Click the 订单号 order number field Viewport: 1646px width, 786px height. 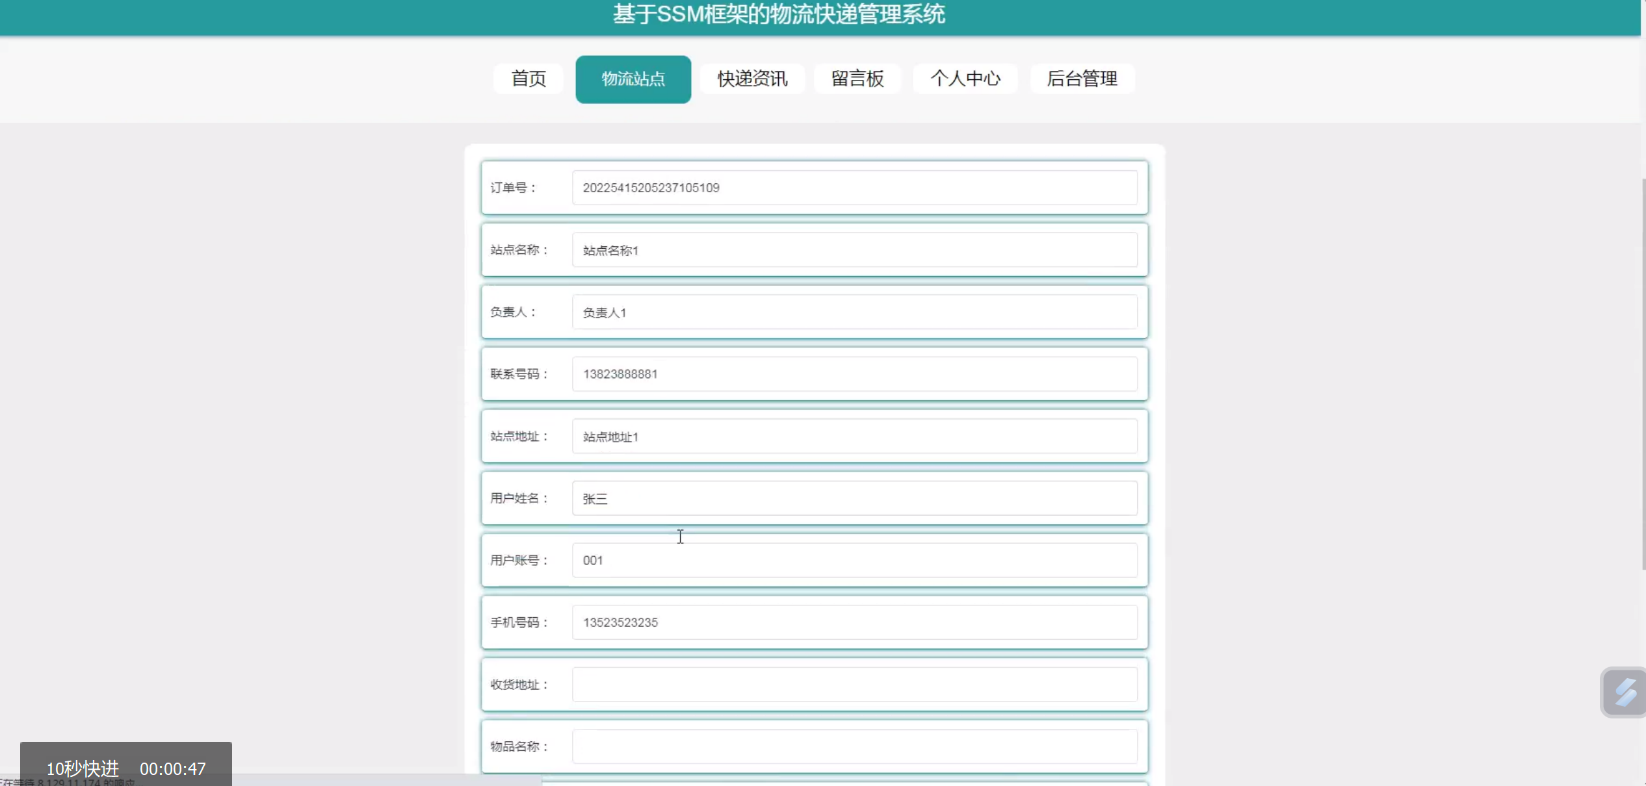(x=854, y=188)
